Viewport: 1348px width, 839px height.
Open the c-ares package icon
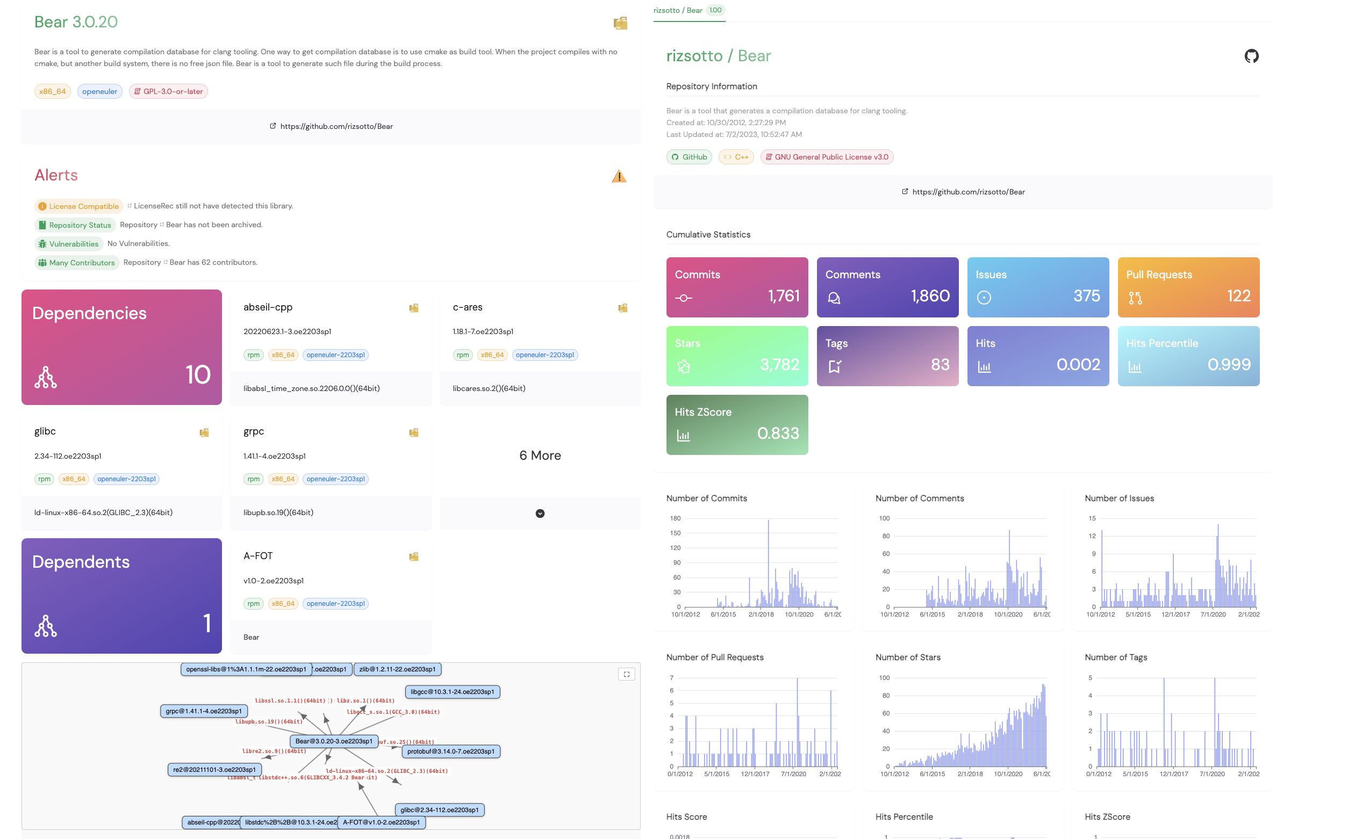(622, 308)
